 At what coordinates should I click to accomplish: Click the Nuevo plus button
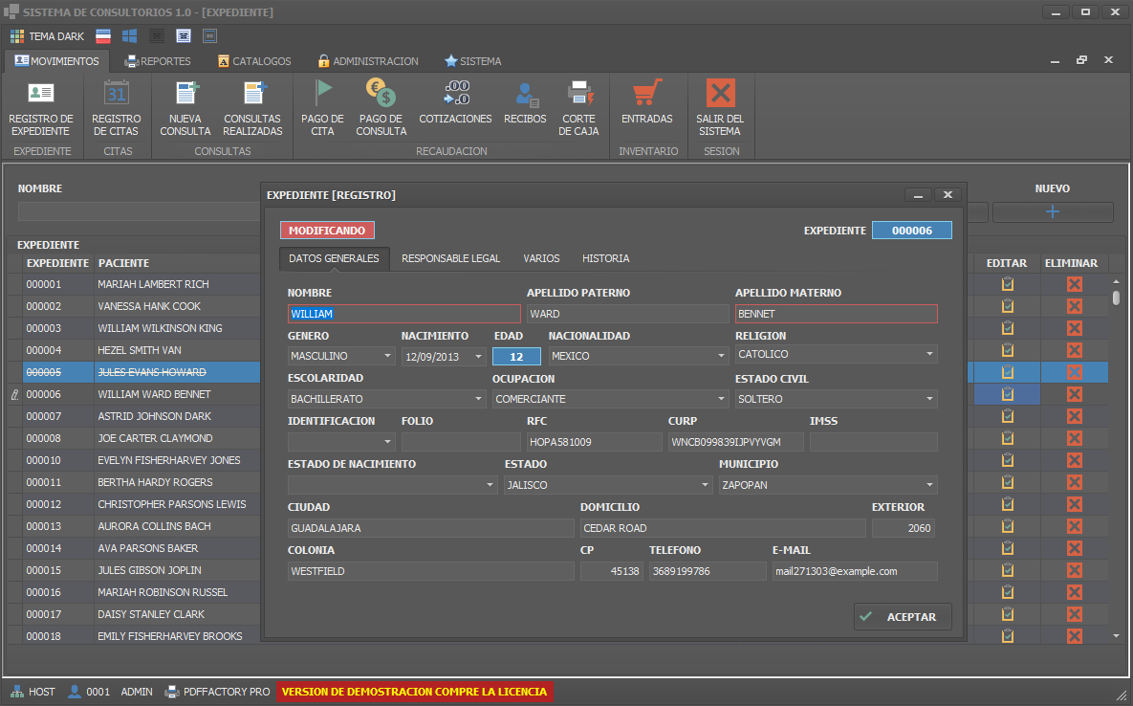click(x=1052, y=212)
